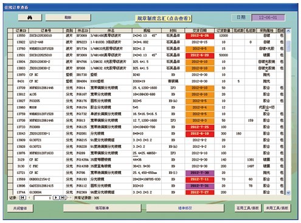Screen dimensions: 301x223
Task: Go to next record arrow icon
Action: pos(56,198)
